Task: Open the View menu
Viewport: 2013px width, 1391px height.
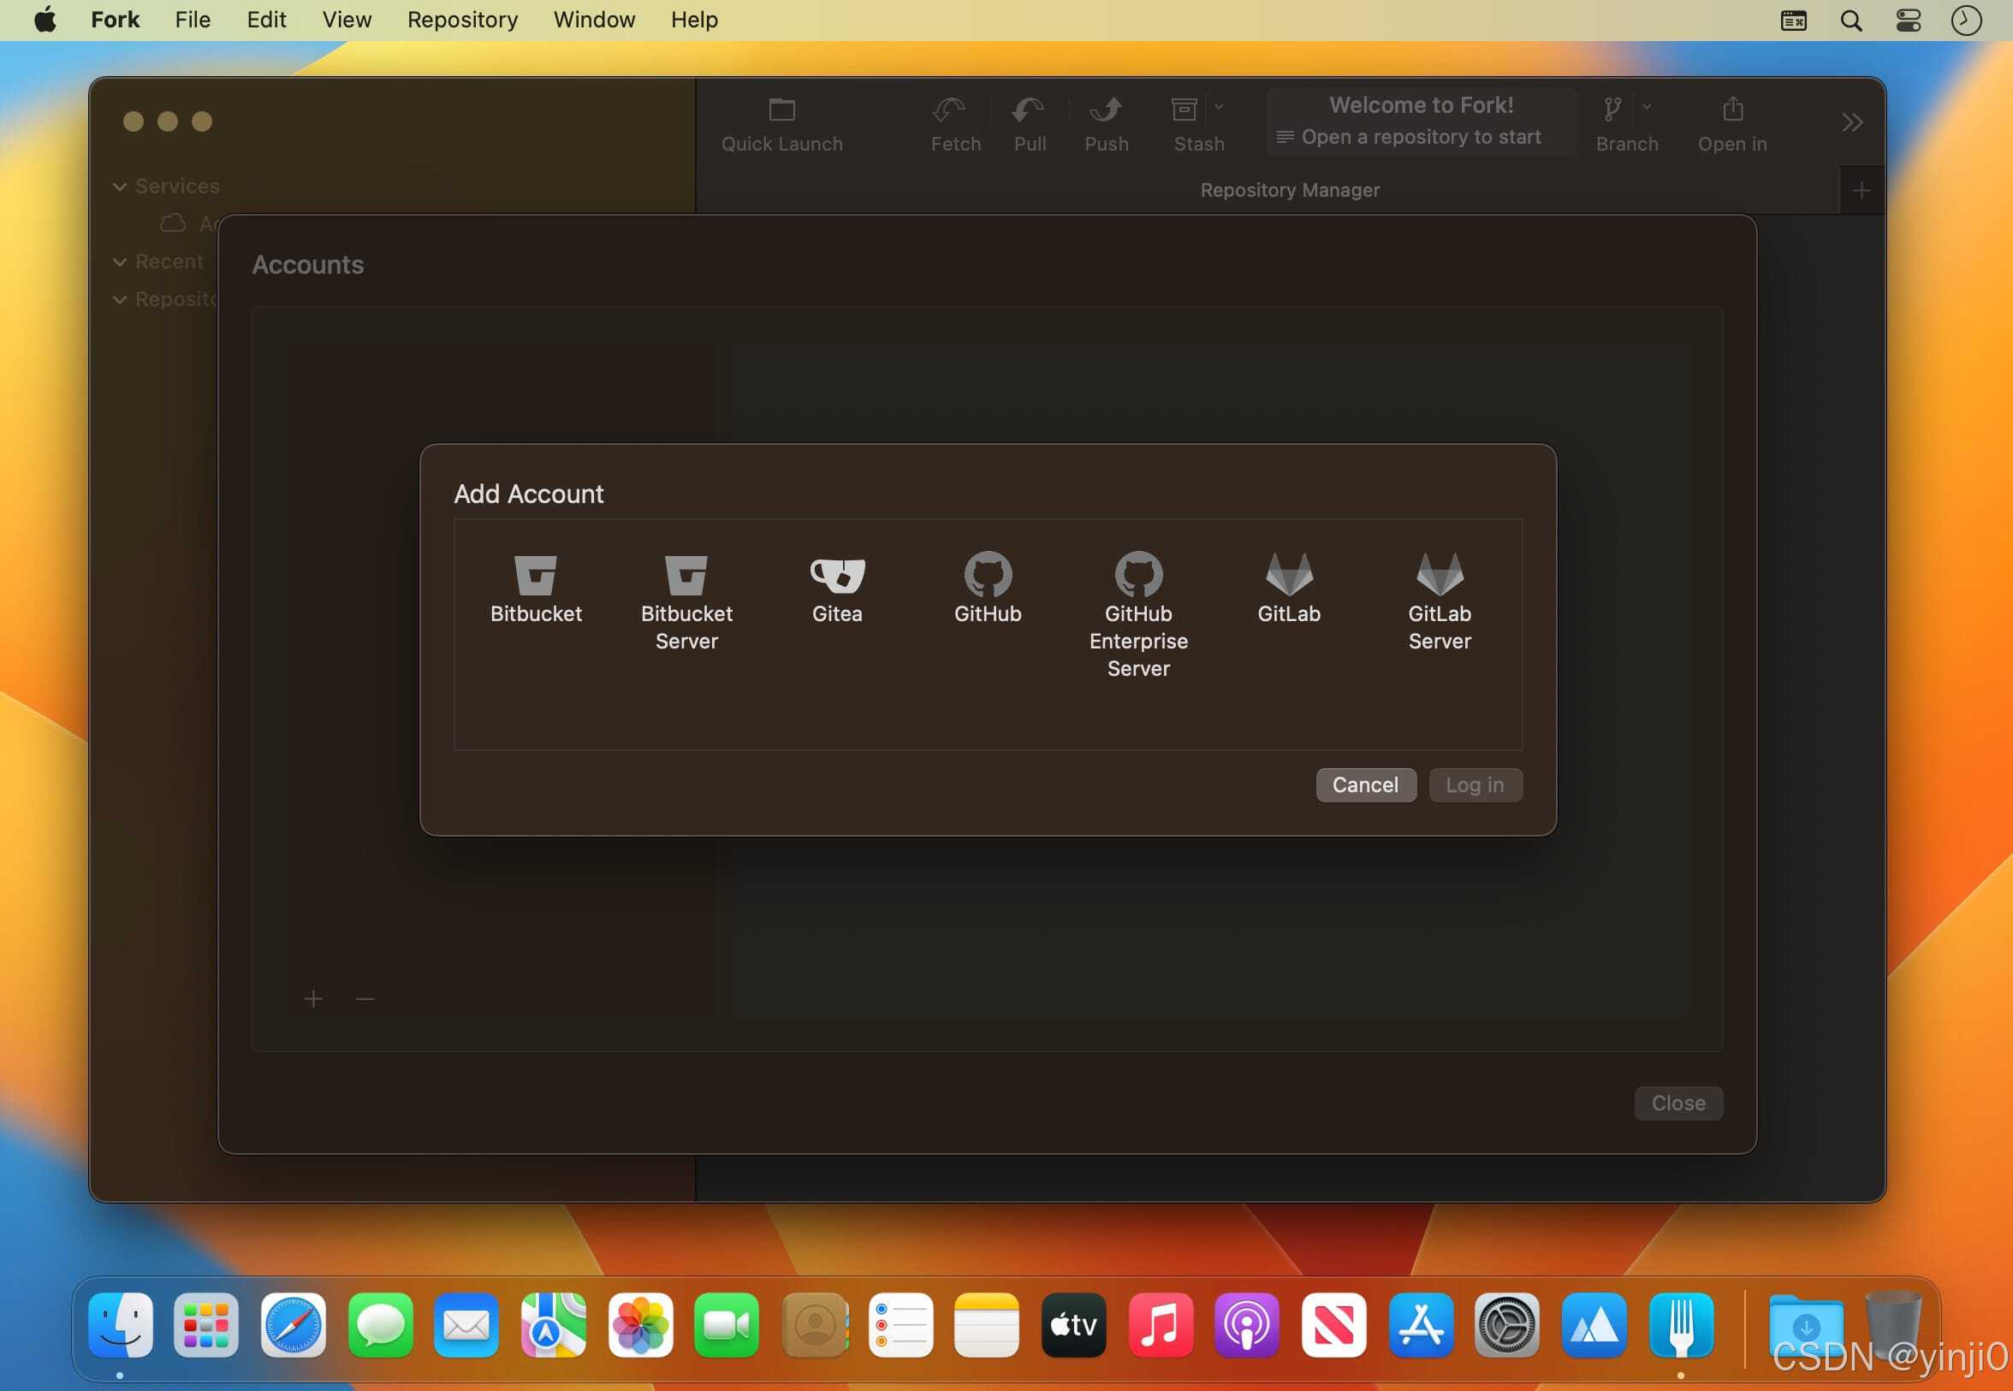Action: click(346, 19)
